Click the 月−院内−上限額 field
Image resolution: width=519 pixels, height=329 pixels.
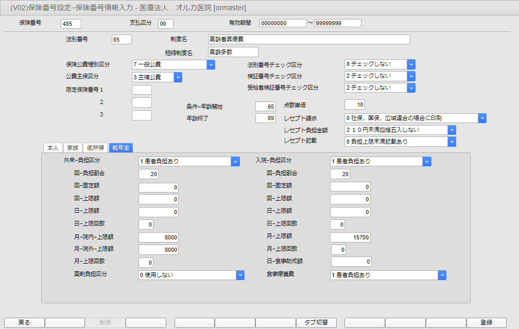tap(159, 237)
